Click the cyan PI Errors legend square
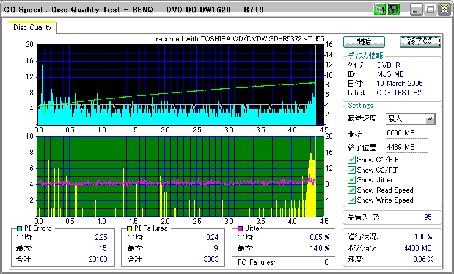This screenshot has width=454, height=274. click(x=19, y=228)
